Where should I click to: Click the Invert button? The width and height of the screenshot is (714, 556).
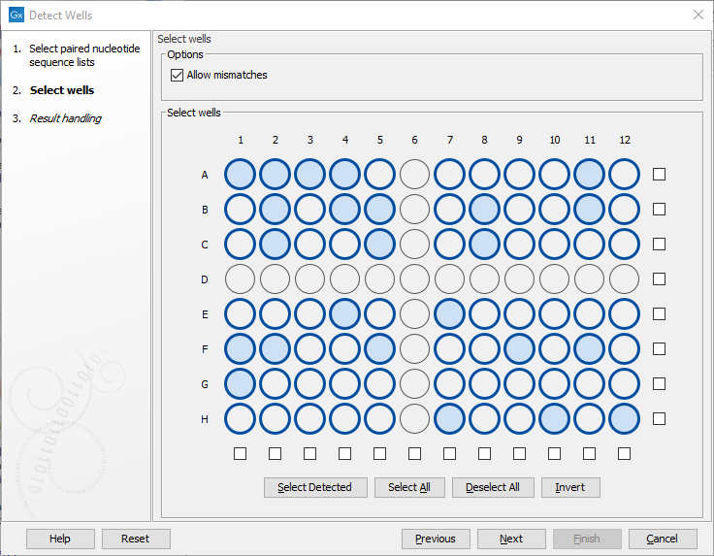[570, 487]
